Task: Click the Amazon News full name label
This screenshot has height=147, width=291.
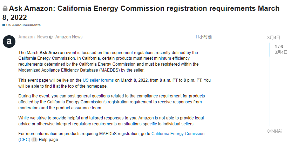Action: click(x=69, y=37)
